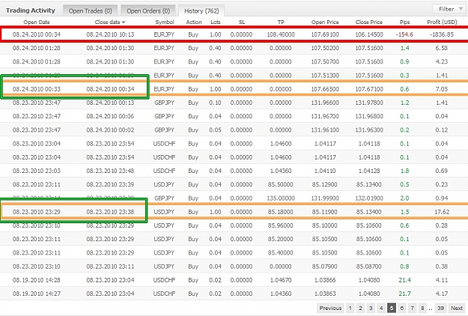Switch to Open Trades (0) tab
This screenshot has width=468, height=316.
90,10
